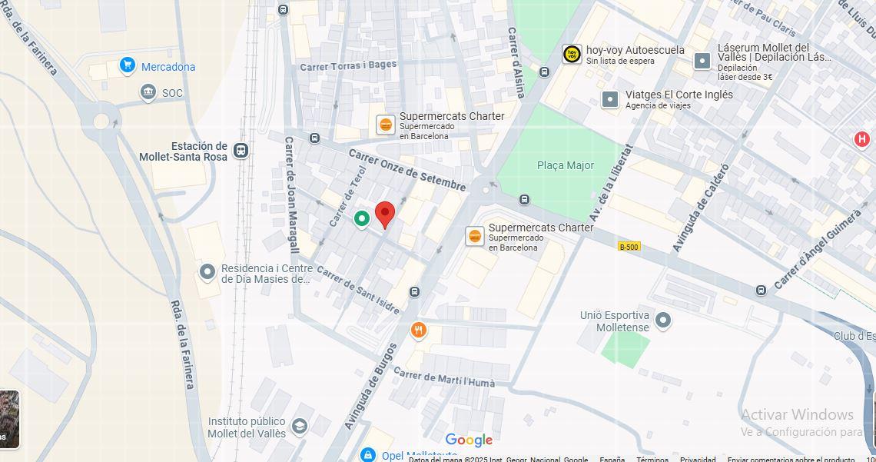876x462 pixels.
Task: Click the Instituto público graduation cap icon
Action: 300,426
